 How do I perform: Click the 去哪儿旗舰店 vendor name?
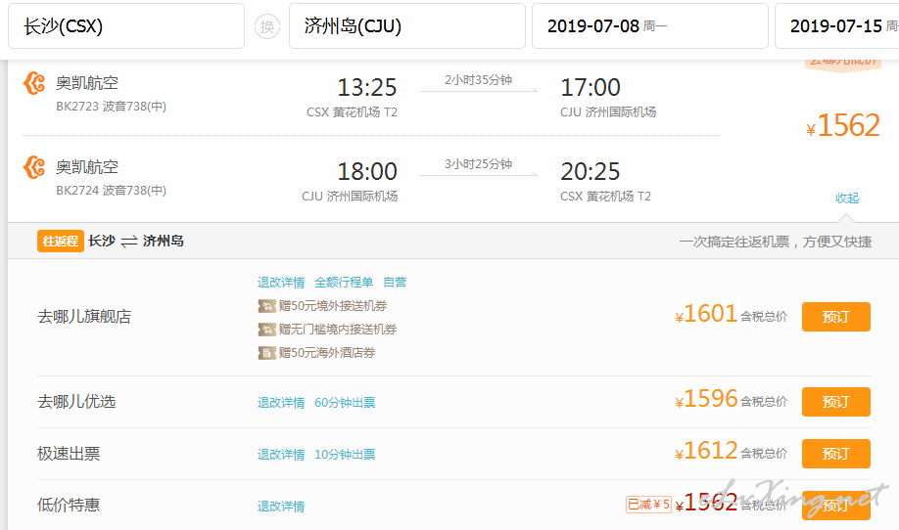click(84, 317)
